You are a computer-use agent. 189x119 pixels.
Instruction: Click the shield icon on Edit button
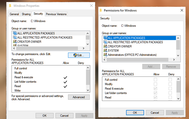pyautogui.click(x=75, y=55)
